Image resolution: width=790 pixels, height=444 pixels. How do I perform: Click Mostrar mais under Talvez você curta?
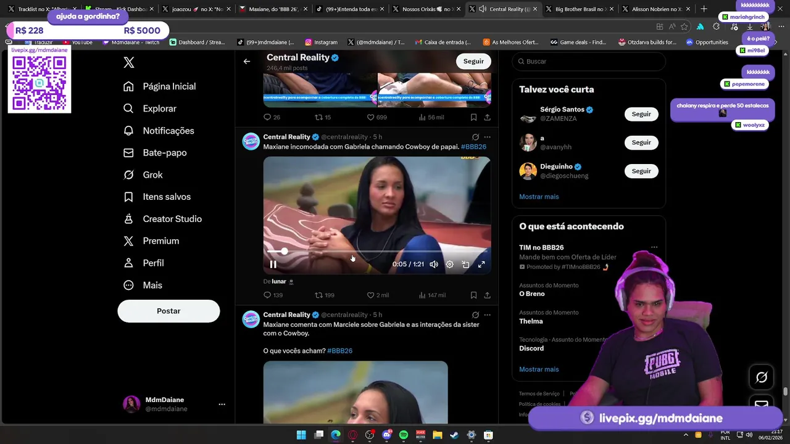click(x=539, y=197)
